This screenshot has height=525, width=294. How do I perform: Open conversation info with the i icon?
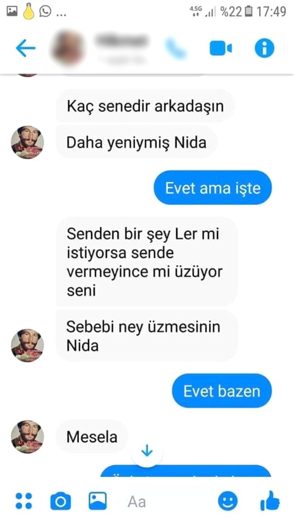[x=264, y=48]
